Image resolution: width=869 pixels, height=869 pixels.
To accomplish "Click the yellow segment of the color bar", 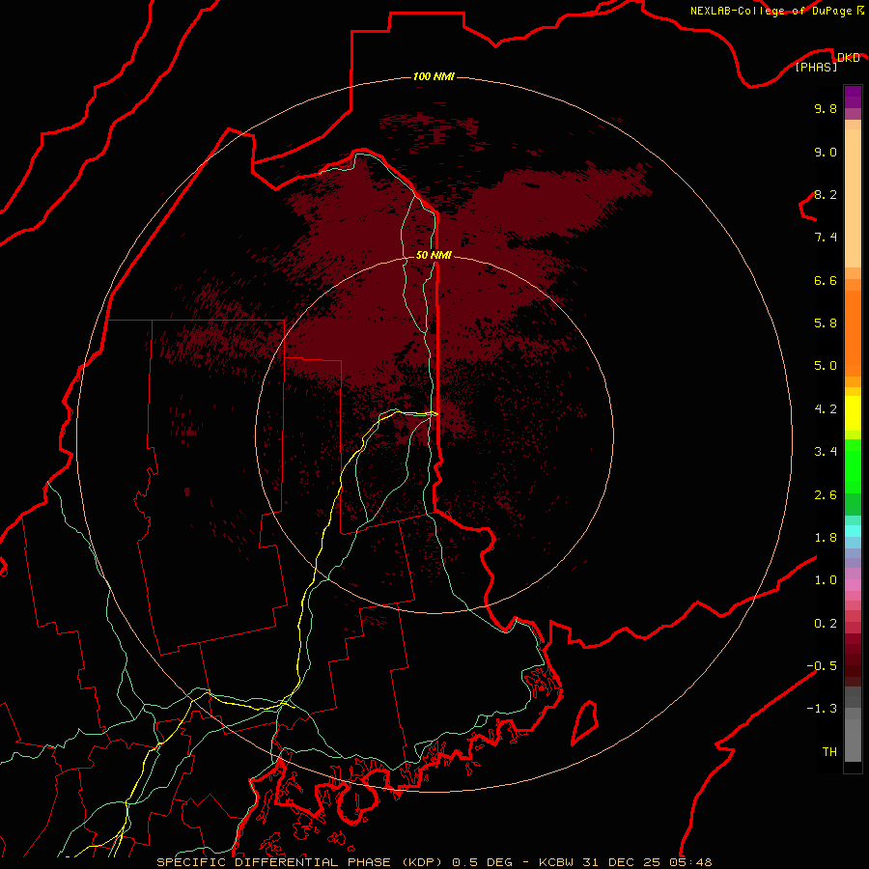I will pos(853,413).
